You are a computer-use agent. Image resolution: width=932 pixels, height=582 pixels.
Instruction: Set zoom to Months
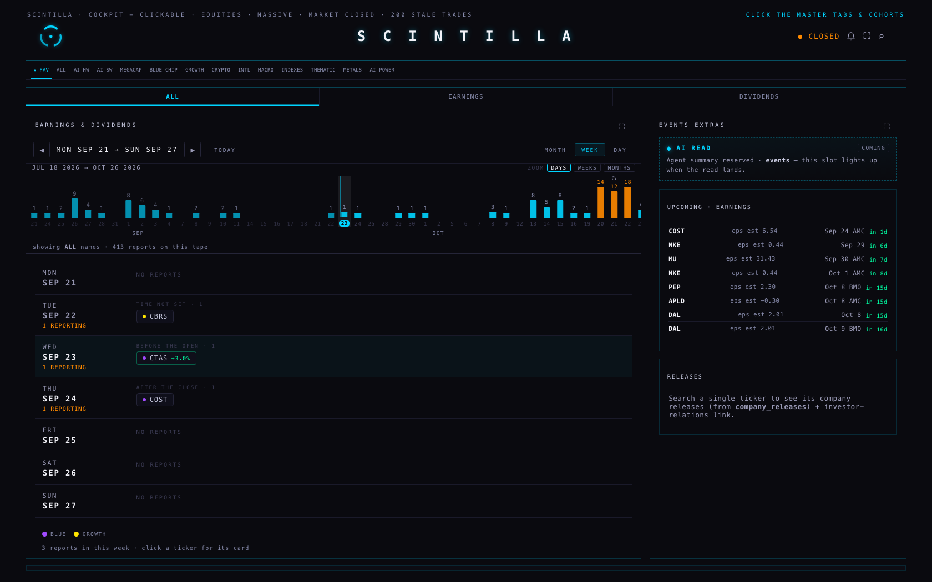619,168
